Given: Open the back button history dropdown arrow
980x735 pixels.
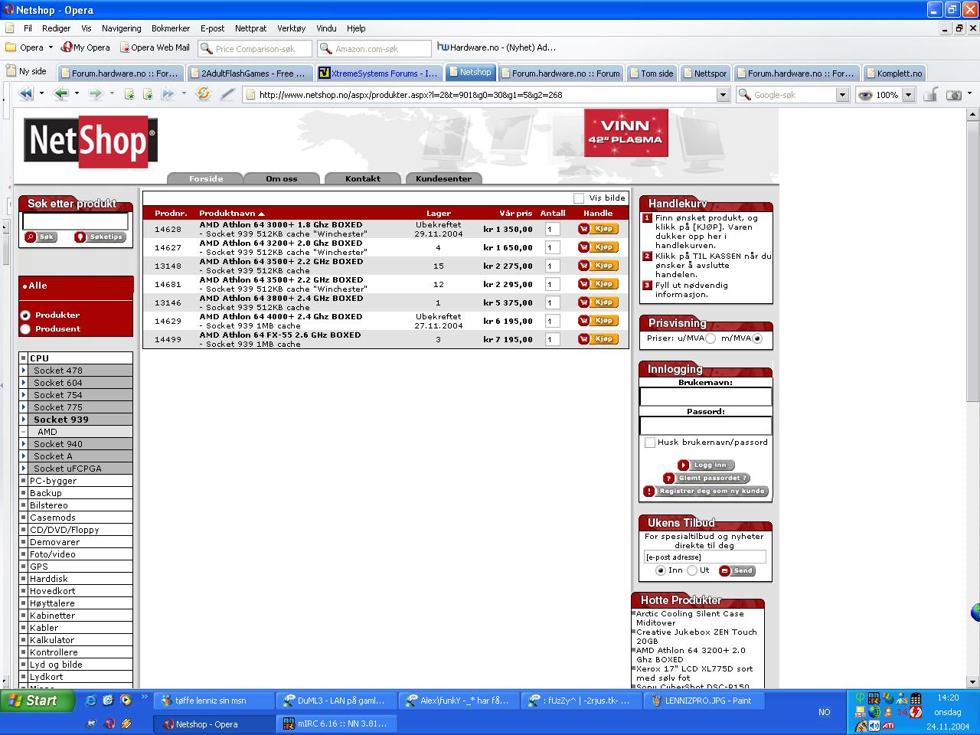Looking at the screenshot, I should pyautogui.click(x=77, y=94).
